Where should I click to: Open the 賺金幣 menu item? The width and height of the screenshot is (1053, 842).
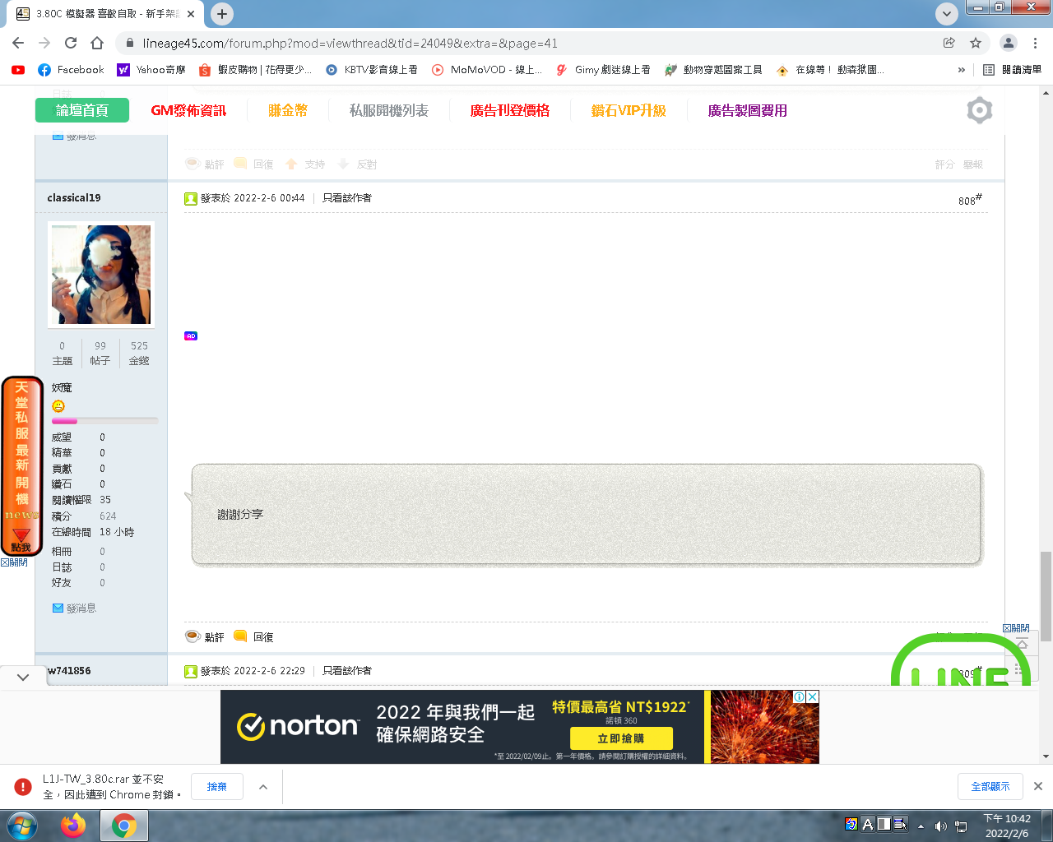pos(288,110)
